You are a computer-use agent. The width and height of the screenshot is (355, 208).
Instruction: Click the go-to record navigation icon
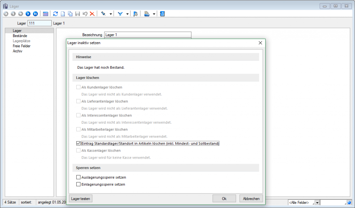click(x=20, y=14)
